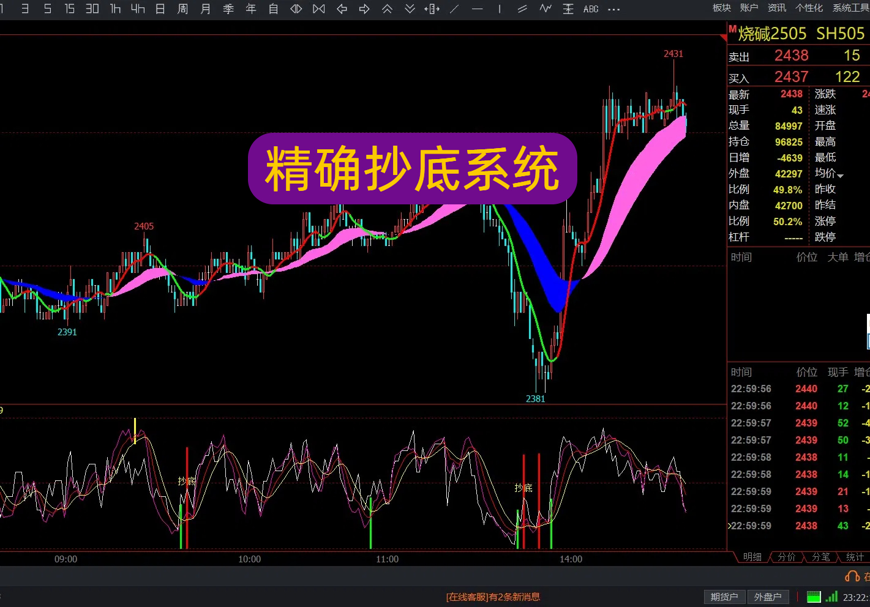Open custom (自) period setting
Screen dimensions: 870x607
274,9
